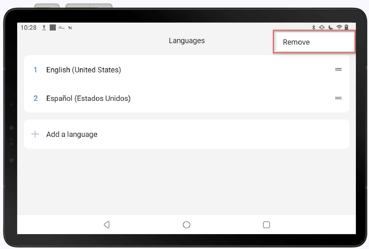Tap the plus icon next to Add a language

(35, 134)
